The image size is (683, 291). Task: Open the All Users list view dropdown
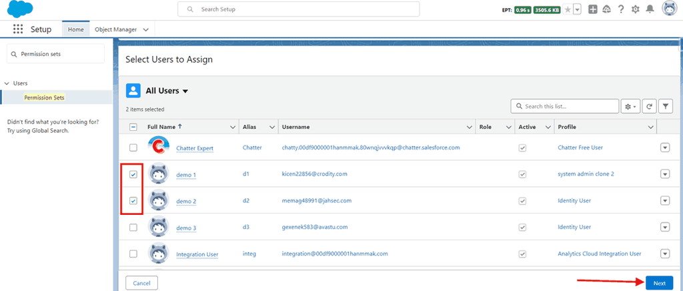tap(185, 91)
